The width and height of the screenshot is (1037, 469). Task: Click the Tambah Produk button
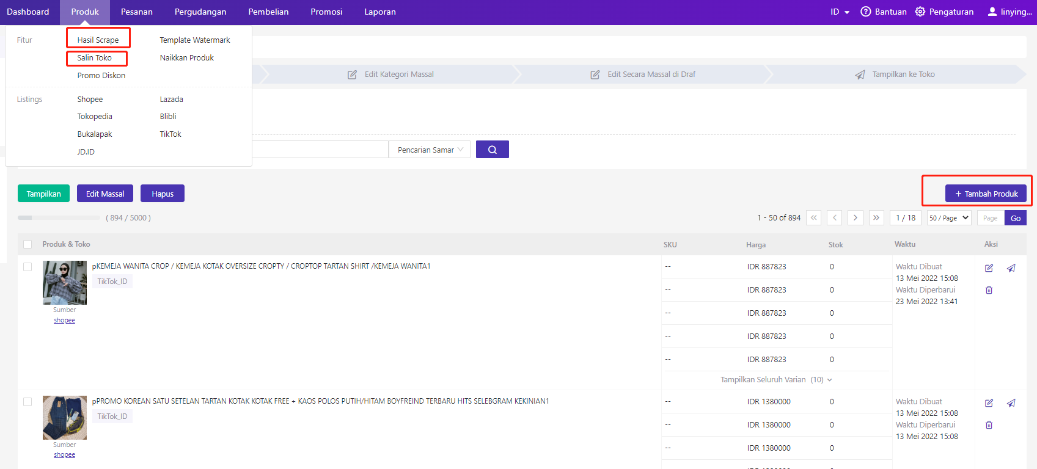coord(986,194)
